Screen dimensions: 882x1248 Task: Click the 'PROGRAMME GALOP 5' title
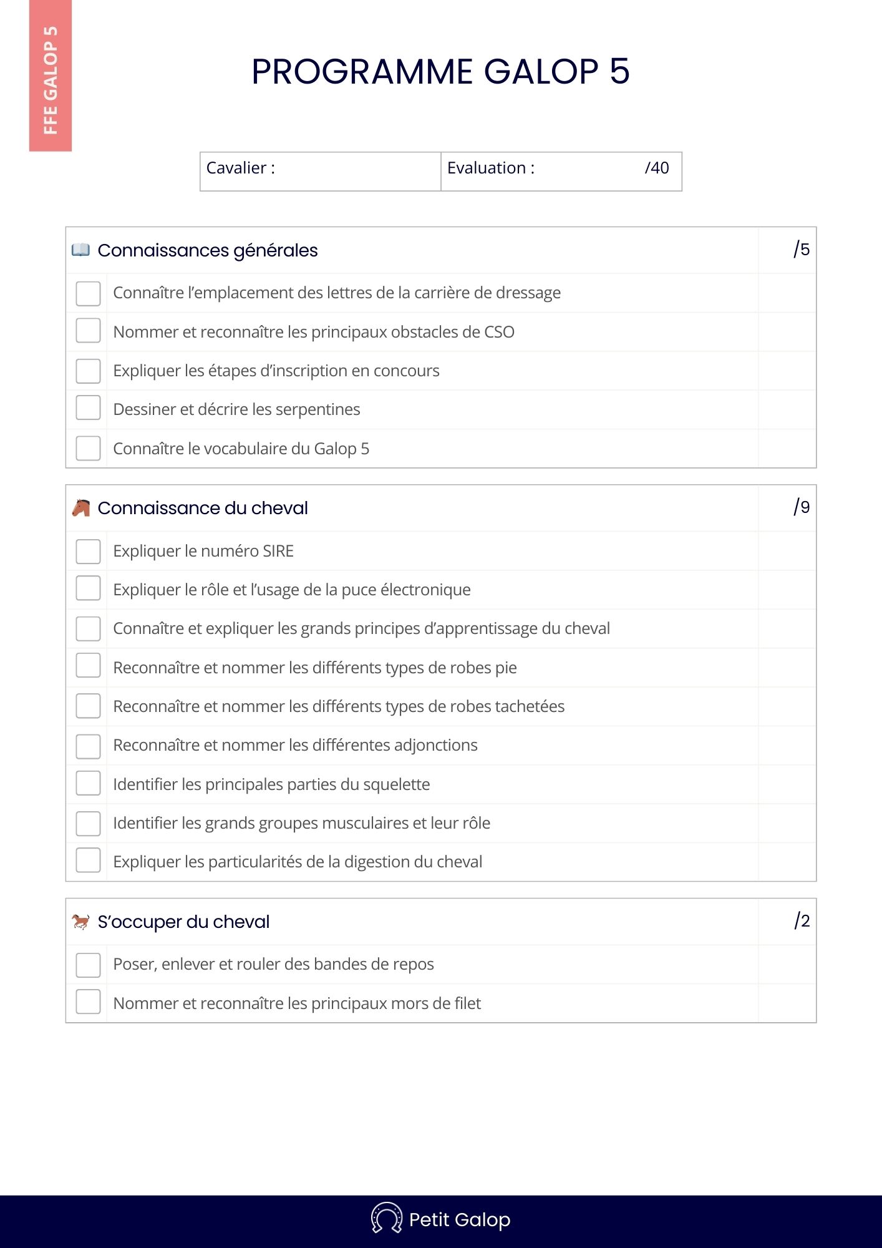(x=440, y=71)
